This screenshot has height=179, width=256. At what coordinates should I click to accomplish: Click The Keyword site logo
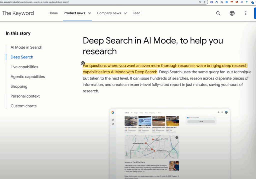[18, 13]
